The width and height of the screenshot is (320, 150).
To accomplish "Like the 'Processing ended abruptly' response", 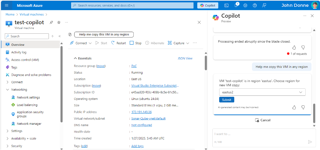I will coord(294,47).
